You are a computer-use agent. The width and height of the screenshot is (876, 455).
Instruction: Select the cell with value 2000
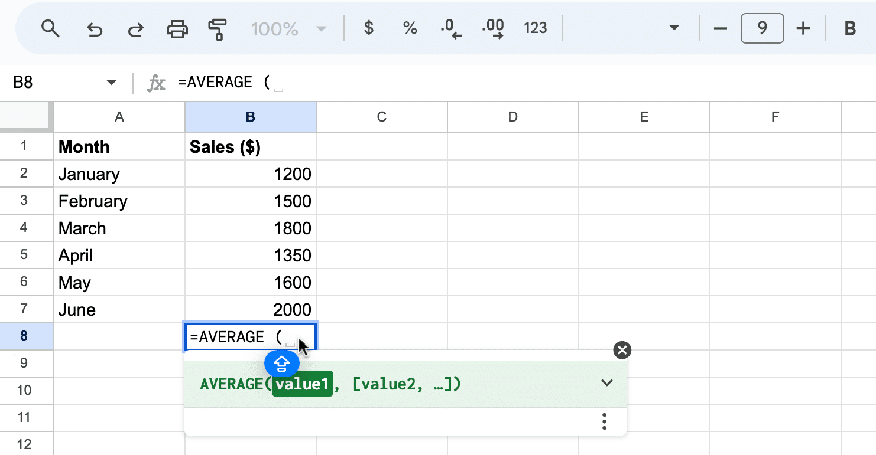point(251,309)
